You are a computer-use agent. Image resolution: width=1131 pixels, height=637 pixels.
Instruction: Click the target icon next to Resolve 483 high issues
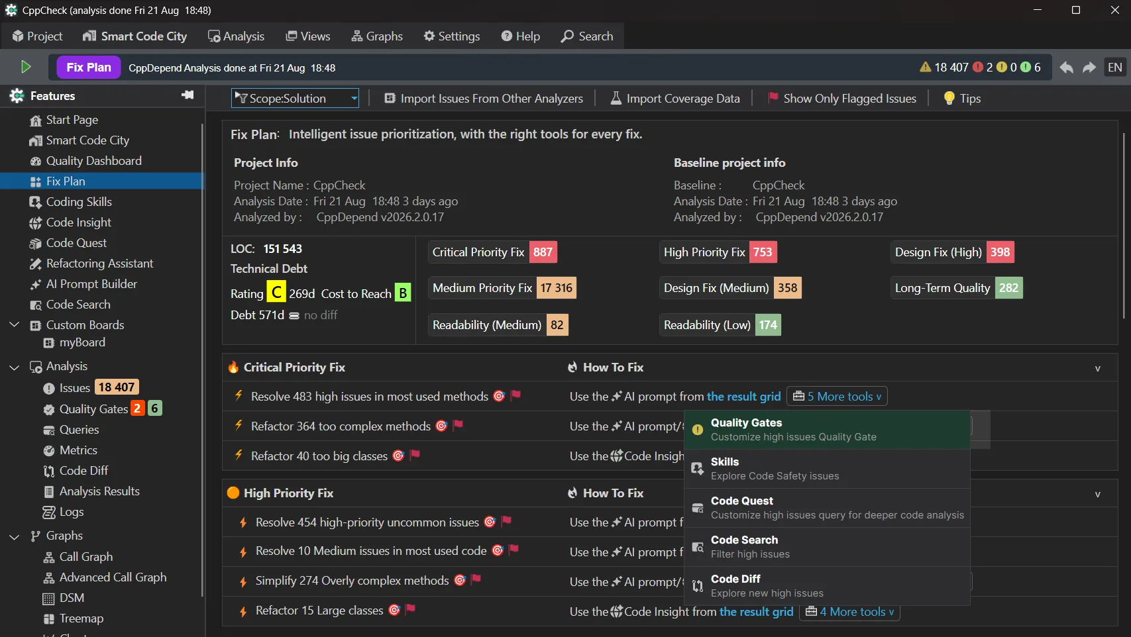(499, 396)
